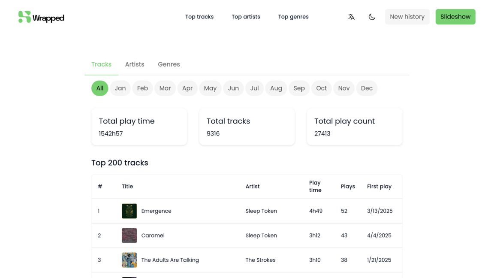Viewport: 494px width, 278px height.
Task: Open Top artists navigation link
Action: pos(246,17)
